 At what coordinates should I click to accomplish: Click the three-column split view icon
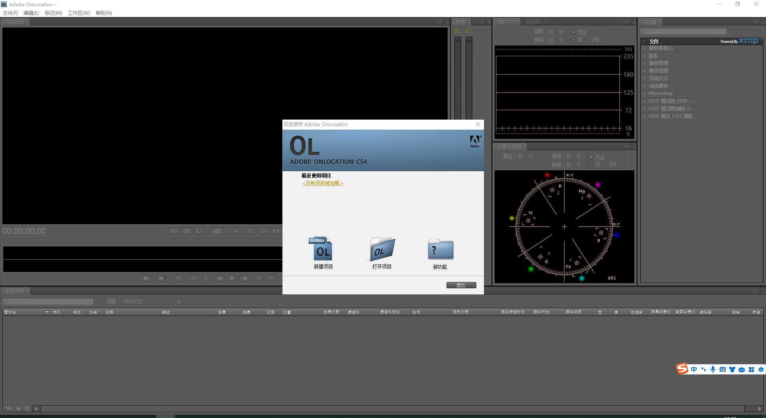coord(199,231)
